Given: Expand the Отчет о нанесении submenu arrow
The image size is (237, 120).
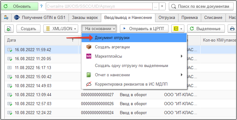Looking at the screenshot, I should click(x=182, y=75).
